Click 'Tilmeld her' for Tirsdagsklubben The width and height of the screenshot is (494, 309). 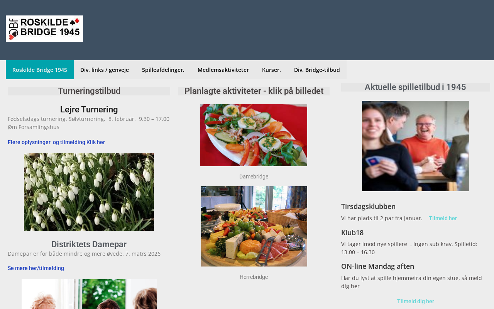[x=443, y=218]
